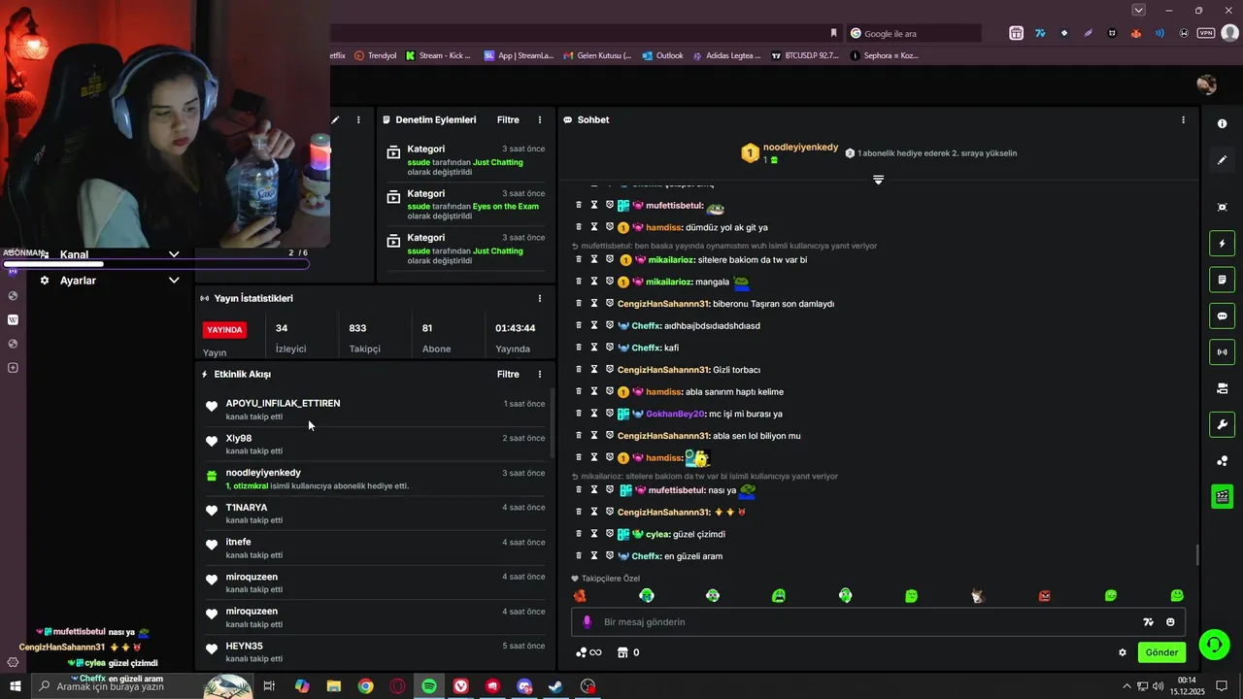Click the broadcast signal icon in right sidebar

(x=1222, y=351)
